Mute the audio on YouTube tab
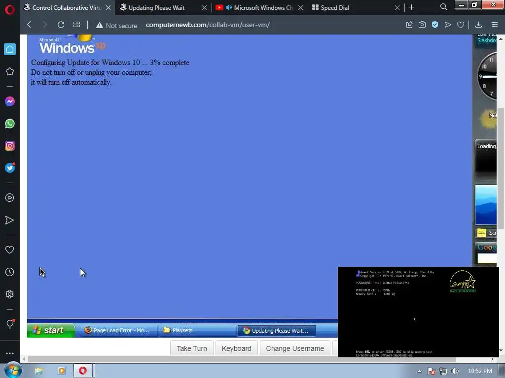The height and width of the screenshot is (378, 505). [x=229, y=7]
